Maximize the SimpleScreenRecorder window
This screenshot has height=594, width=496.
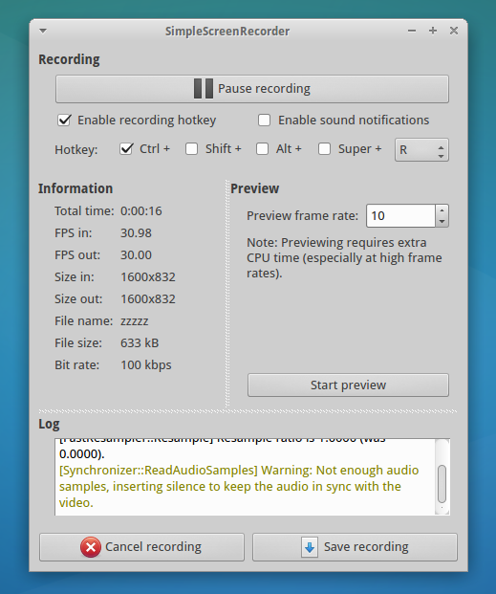tap(433, 31)
